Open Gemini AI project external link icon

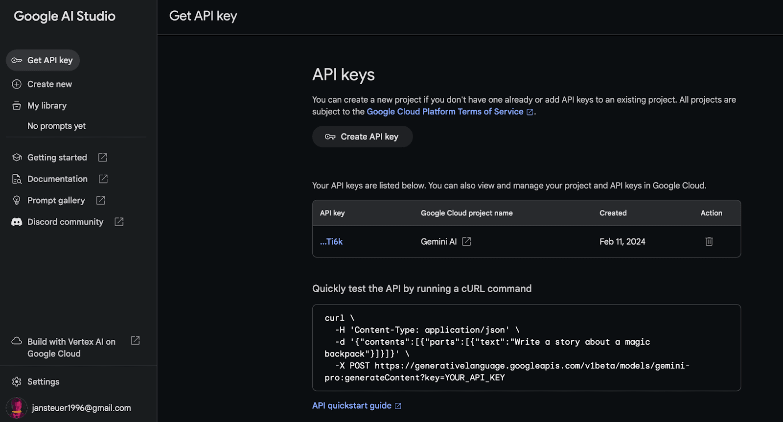pos(466,241)
